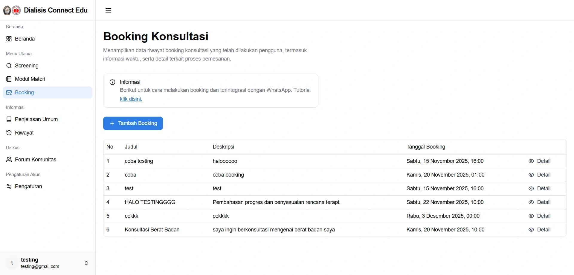
Task: Click description Pembahasan progres dan penyesuaian rencana terapi
Action: (x=277, y=202)
